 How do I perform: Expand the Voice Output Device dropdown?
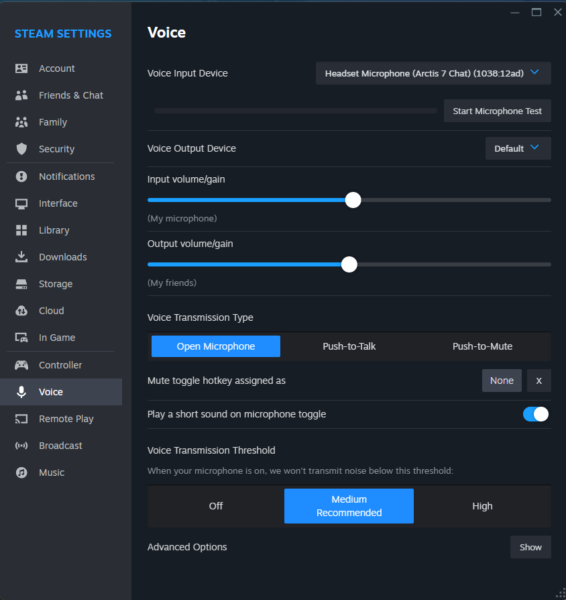518,148
